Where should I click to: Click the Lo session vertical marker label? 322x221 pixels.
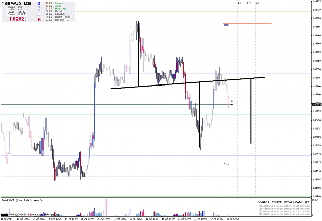(x=239, y=3)
